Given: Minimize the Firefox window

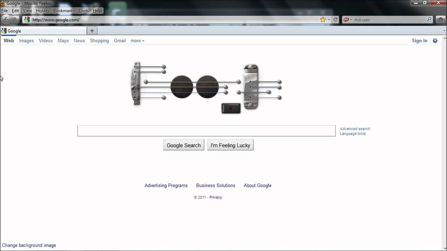Looking at the screenshot, I should pos(416,2).
